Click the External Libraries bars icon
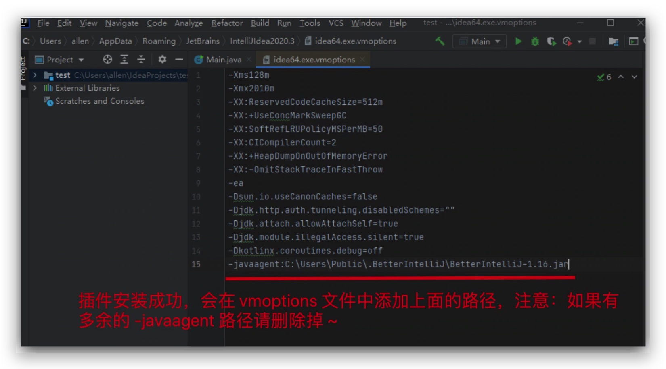 pos(48,88)
